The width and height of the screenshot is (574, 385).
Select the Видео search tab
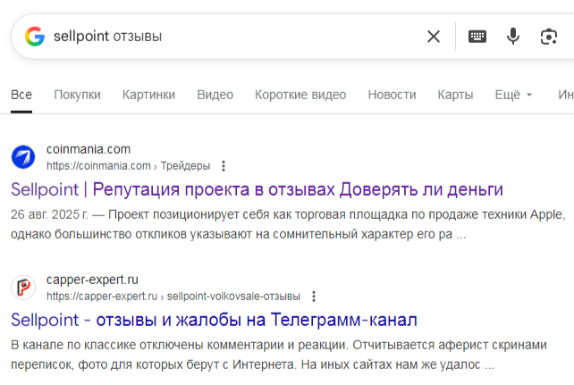215,95
